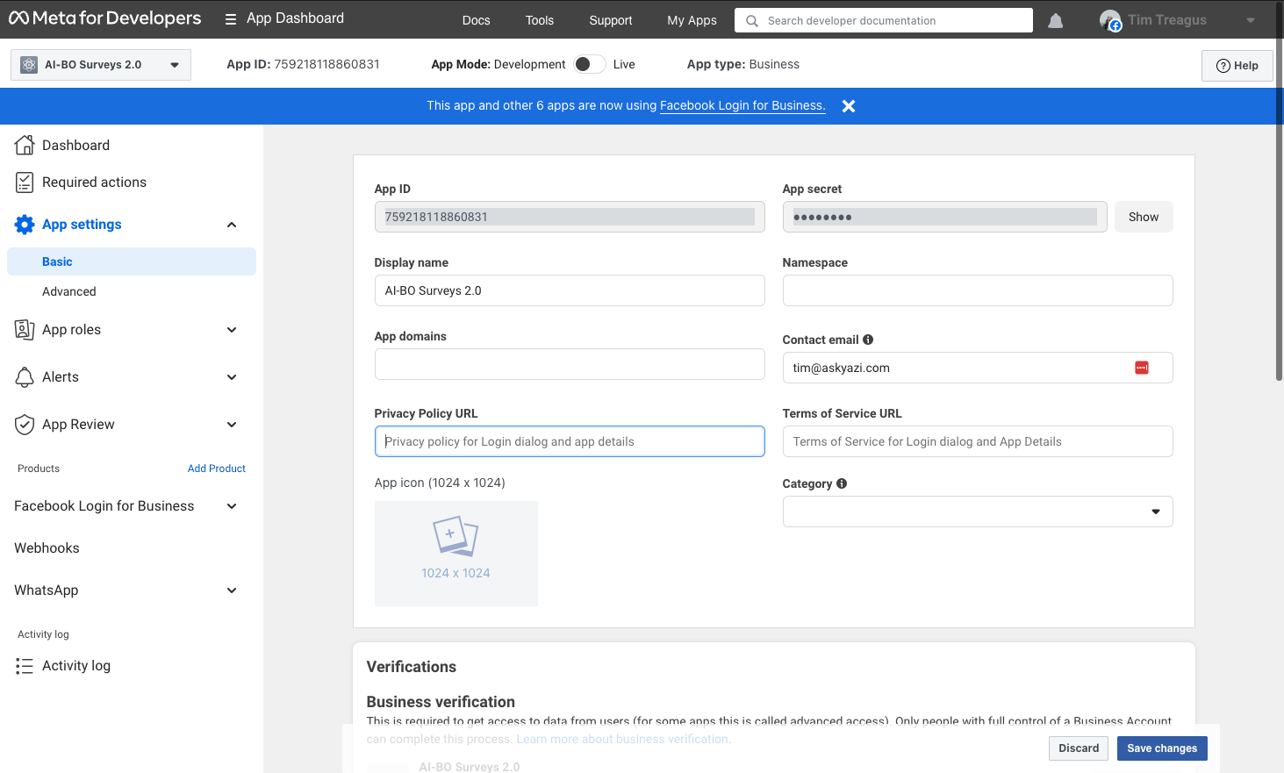This screenshot has width=1284, height=773.
Task: Click the Dashboard home icon
Action: (x=25, y=145)
